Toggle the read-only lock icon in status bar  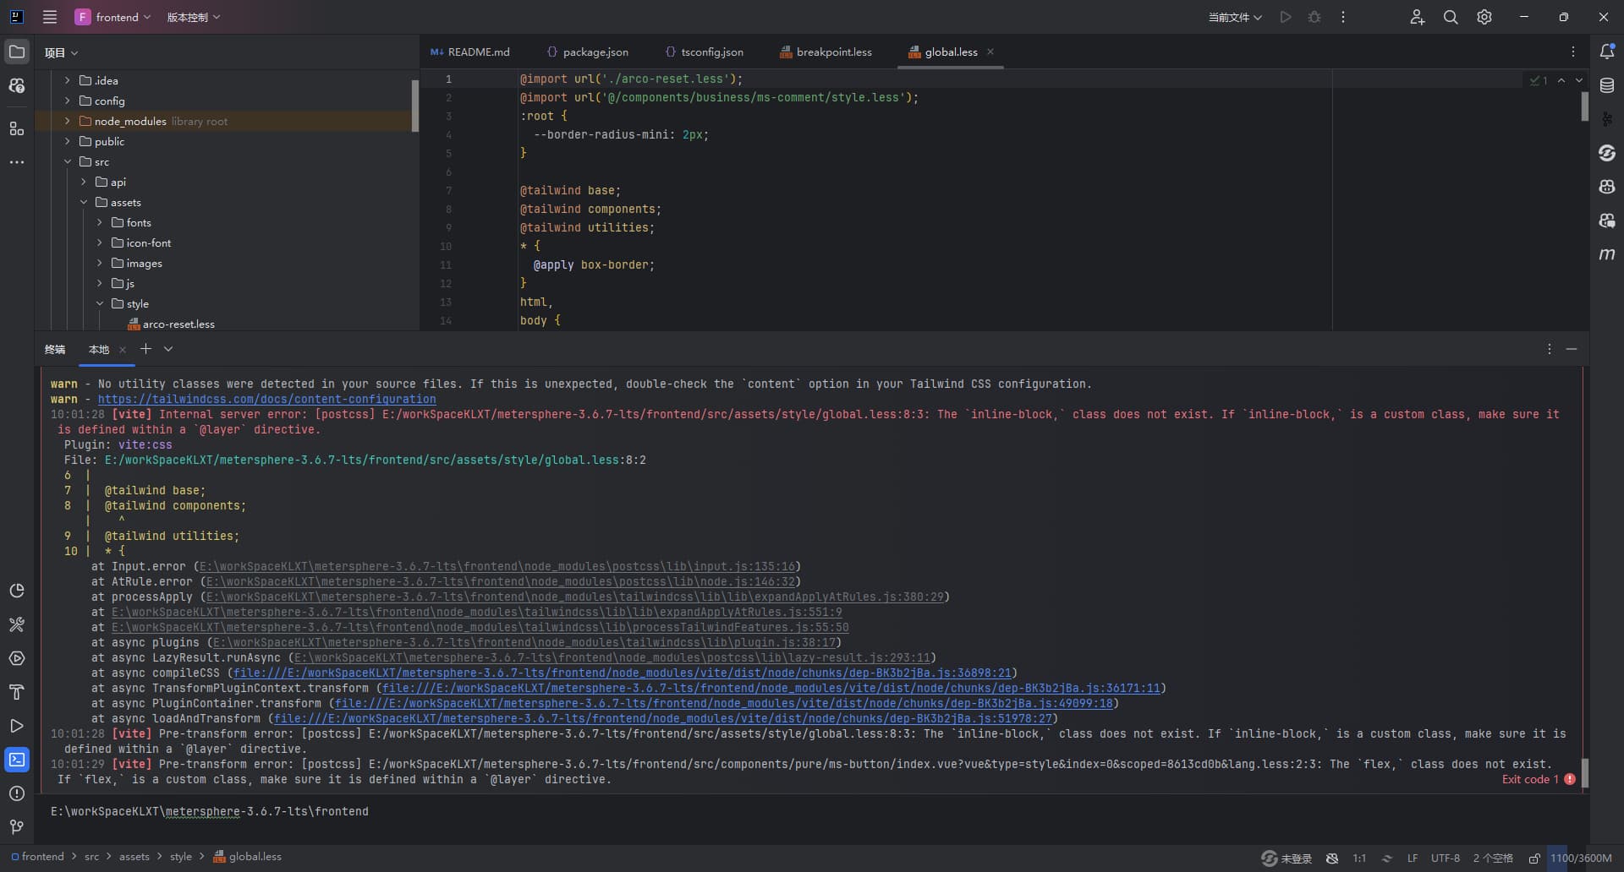[x=1534, y=858]
